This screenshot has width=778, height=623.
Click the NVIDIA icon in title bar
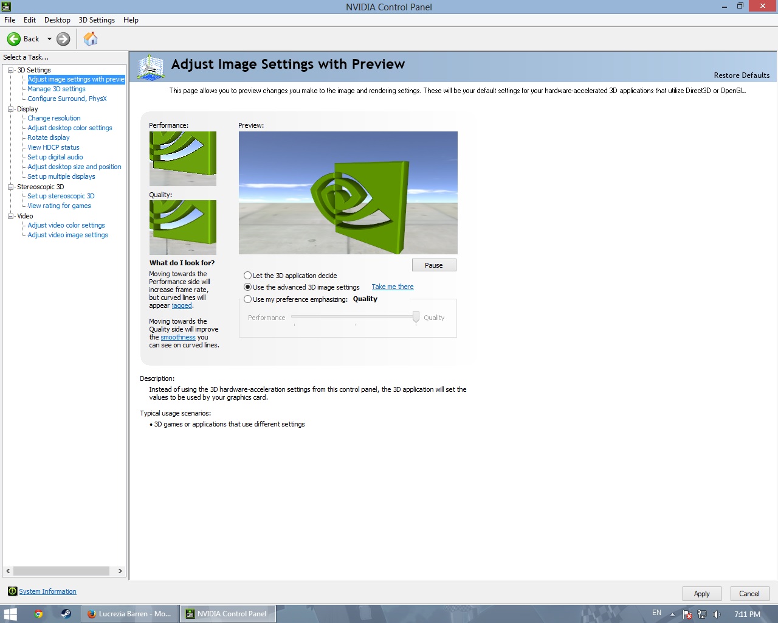[6, 7]
